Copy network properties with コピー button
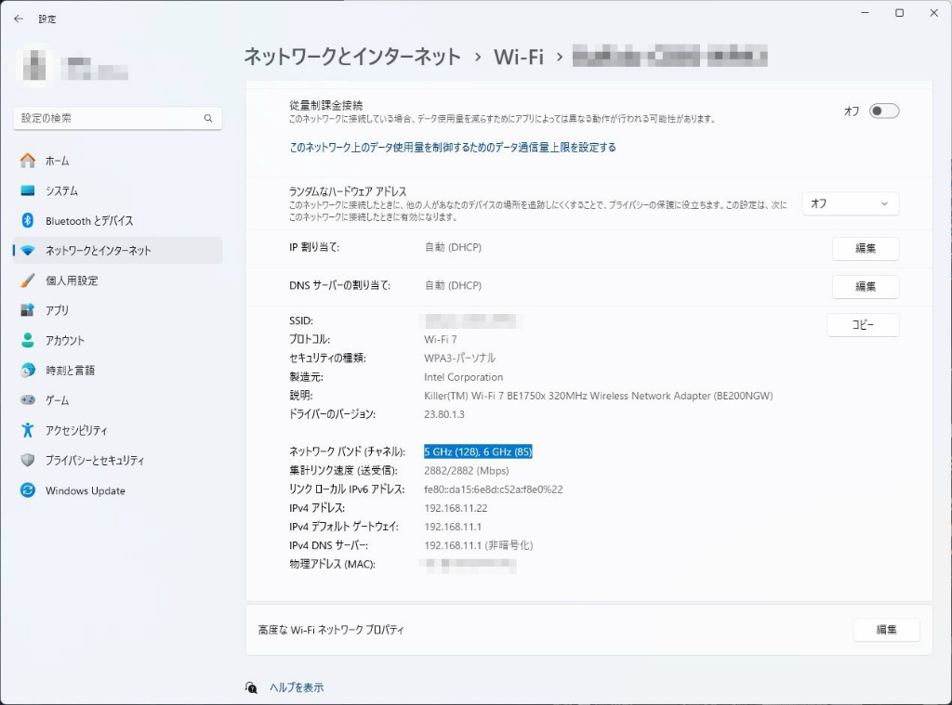Screen dimensions: 952x705 pyautogui.click(x=863, y=324)
